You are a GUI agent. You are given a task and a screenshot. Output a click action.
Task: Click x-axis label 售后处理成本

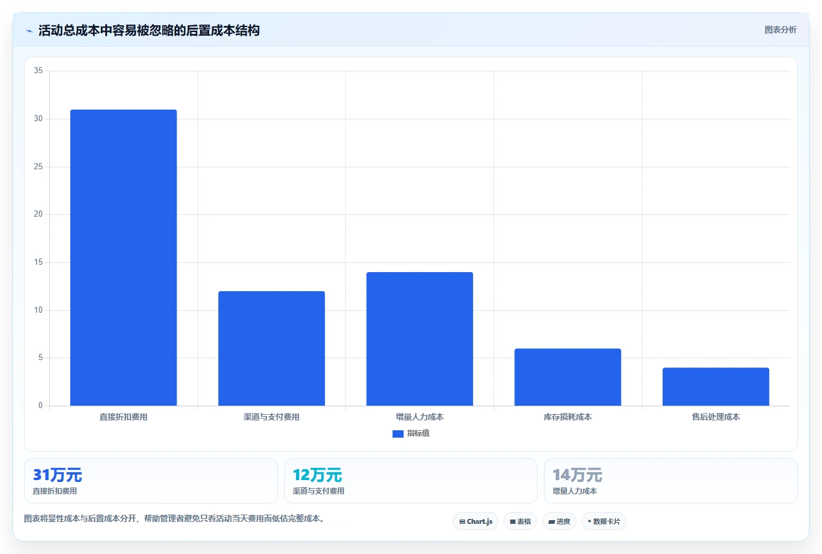click(x=716, y=417)
